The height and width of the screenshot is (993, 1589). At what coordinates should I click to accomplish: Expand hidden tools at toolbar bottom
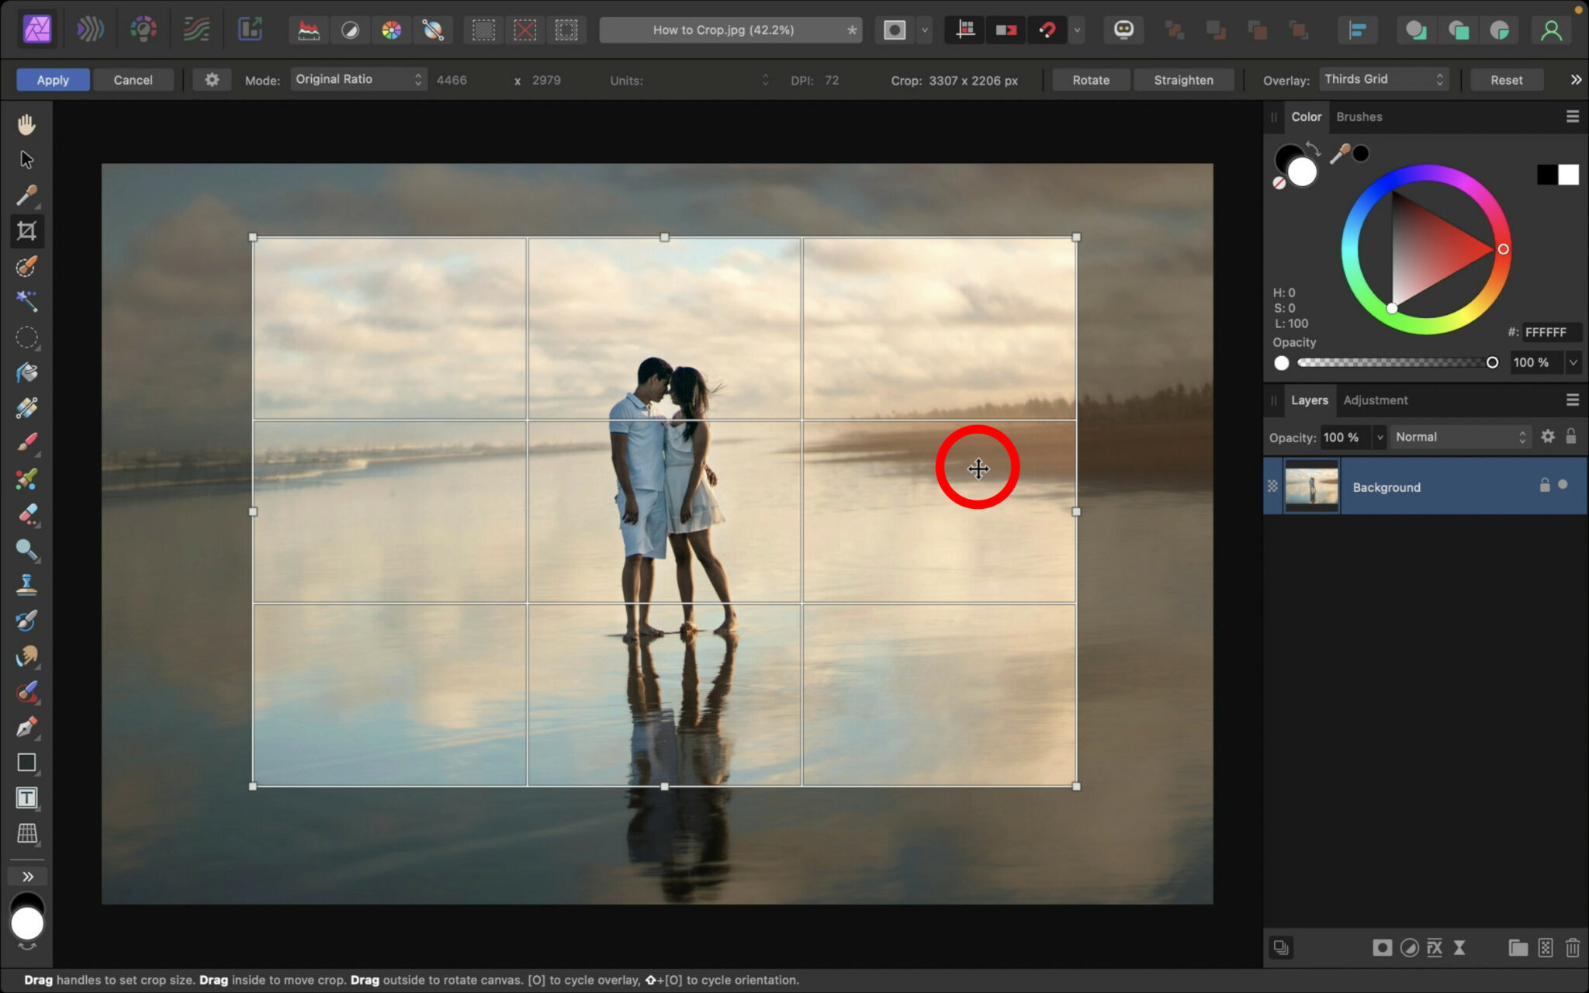point(26,877)
